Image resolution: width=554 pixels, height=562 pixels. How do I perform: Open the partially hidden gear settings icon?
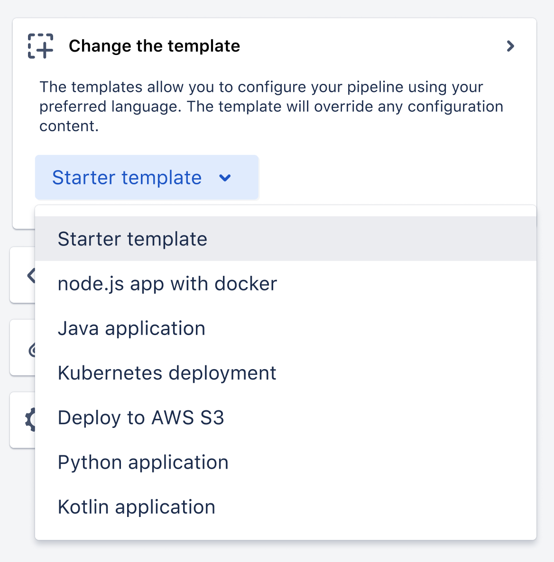[30, 419]
